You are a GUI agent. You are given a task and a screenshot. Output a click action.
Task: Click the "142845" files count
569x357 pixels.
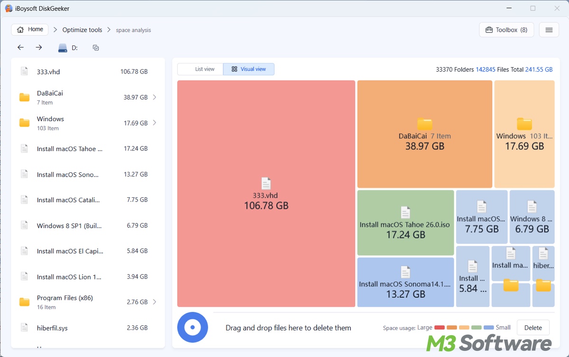pyautogui.click(x=486, y=70)
